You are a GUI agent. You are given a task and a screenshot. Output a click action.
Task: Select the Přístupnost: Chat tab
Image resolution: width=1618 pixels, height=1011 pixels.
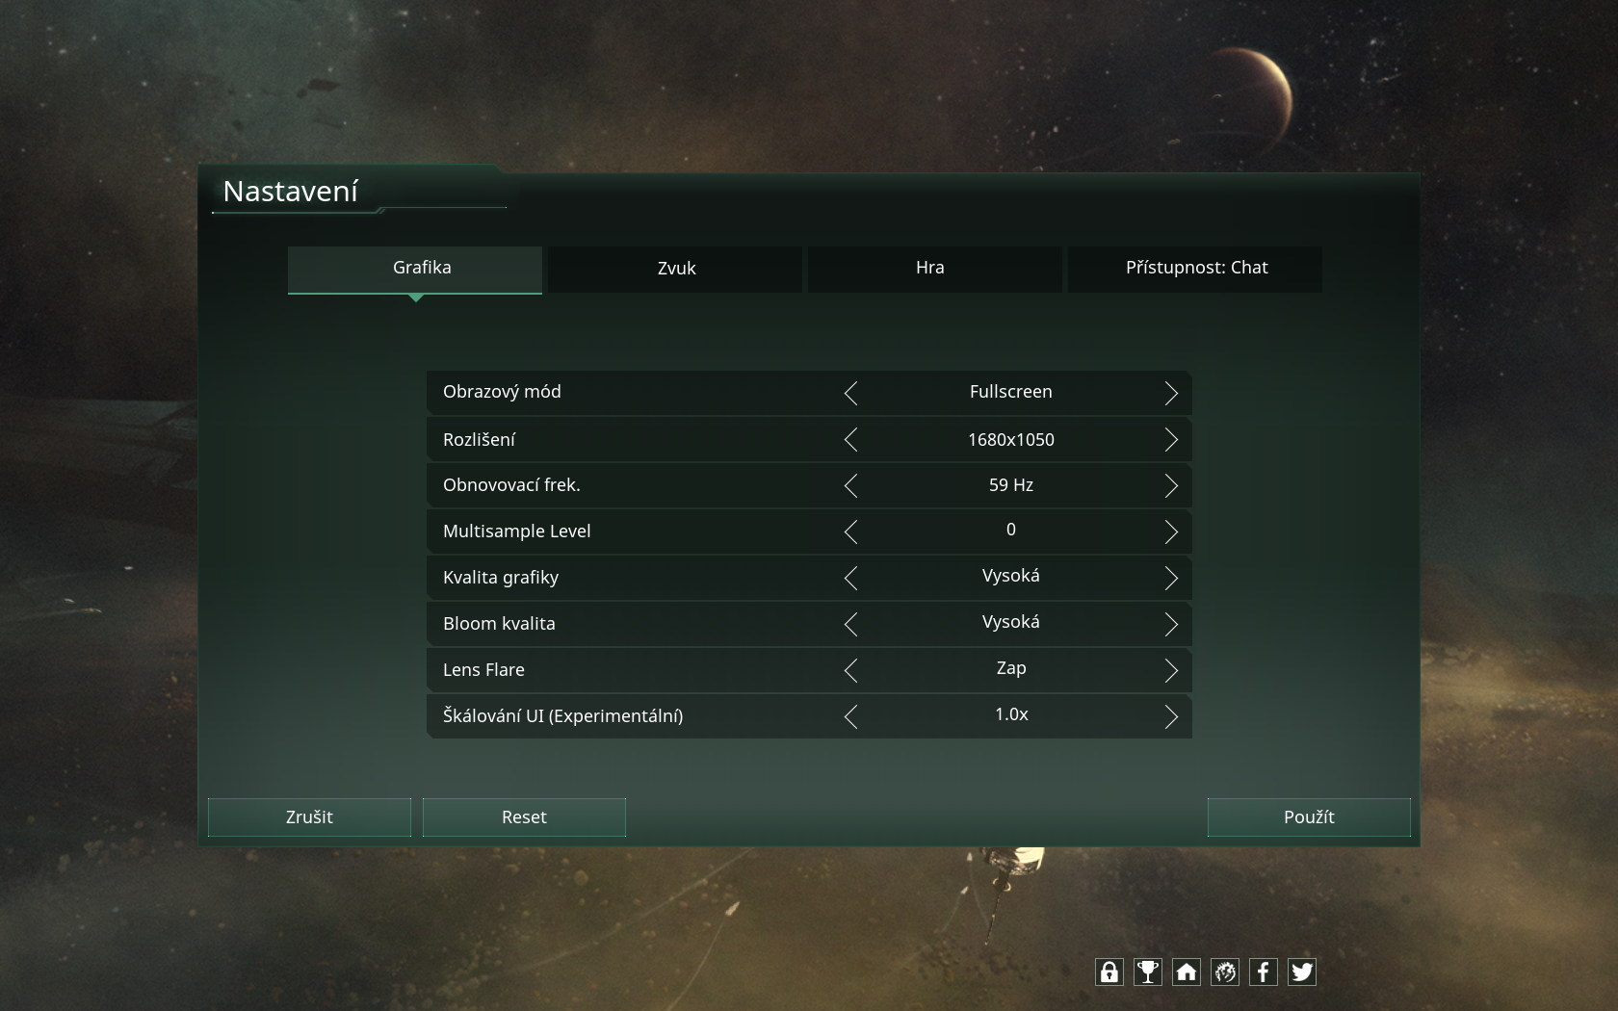1195,269
